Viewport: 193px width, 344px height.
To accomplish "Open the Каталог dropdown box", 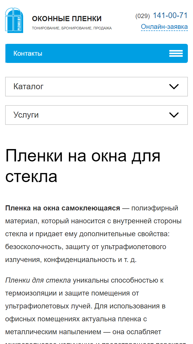I will [x=97, y=87].
